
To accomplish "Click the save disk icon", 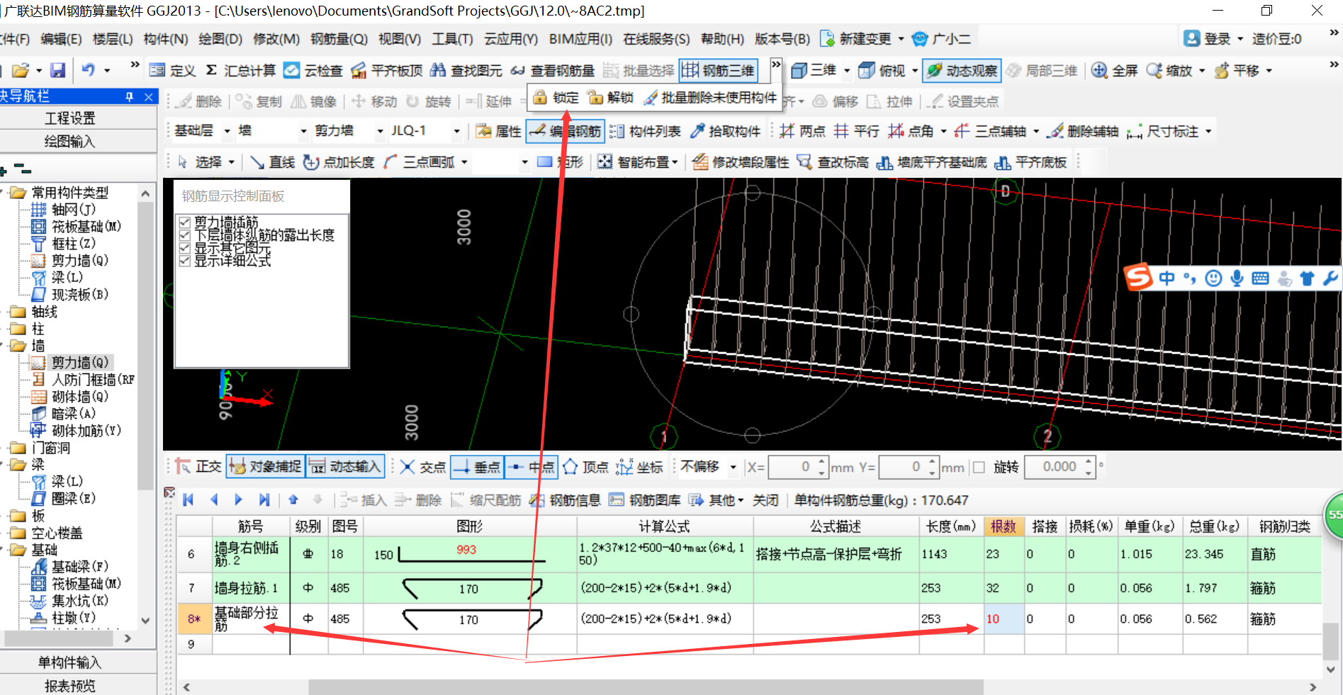I will tap(57, 70).
